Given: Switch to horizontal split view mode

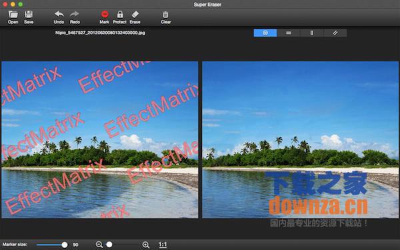Looking at the screenshot, I should point(289,33).
